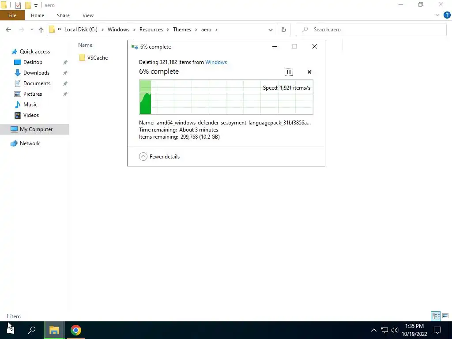Switch to details view layout icon
Screen dimensions: 452x339
click(436, 316)
